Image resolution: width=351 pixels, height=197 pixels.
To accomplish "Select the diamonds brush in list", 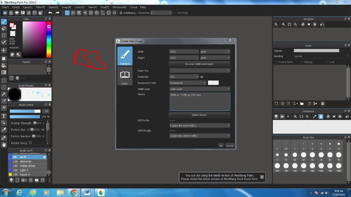I will (x=27, y=161).
